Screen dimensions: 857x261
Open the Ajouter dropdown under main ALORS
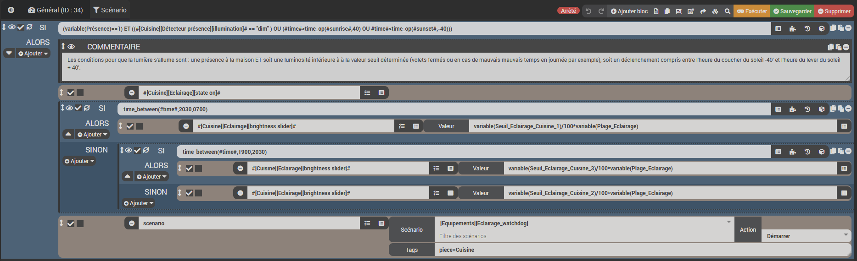coord(33,54)
